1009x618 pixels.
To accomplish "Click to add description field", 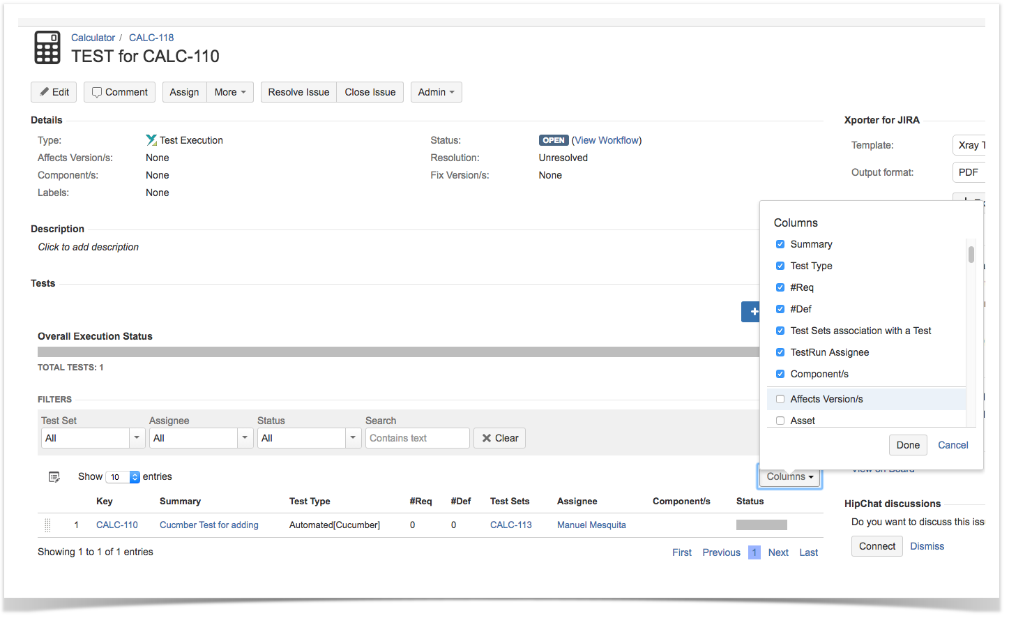I will (89, 247).
